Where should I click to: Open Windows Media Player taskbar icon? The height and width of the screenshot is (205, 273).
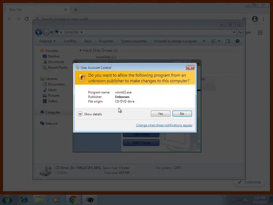click(x=56, y=200)
